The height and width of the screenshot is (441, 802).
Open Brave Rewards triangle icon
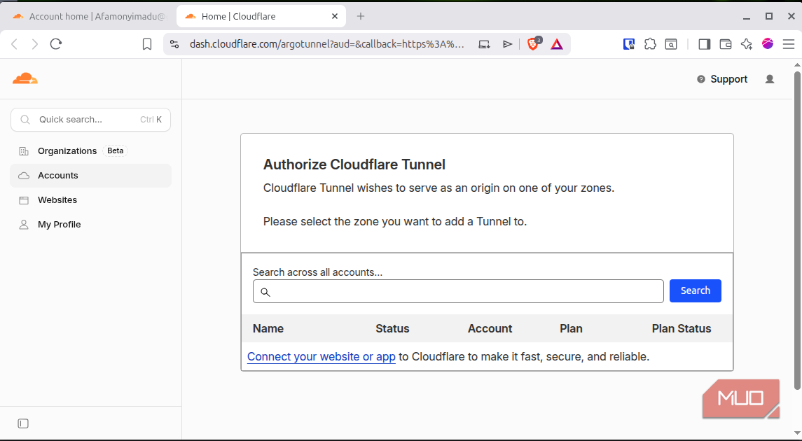tap(556, 45)
